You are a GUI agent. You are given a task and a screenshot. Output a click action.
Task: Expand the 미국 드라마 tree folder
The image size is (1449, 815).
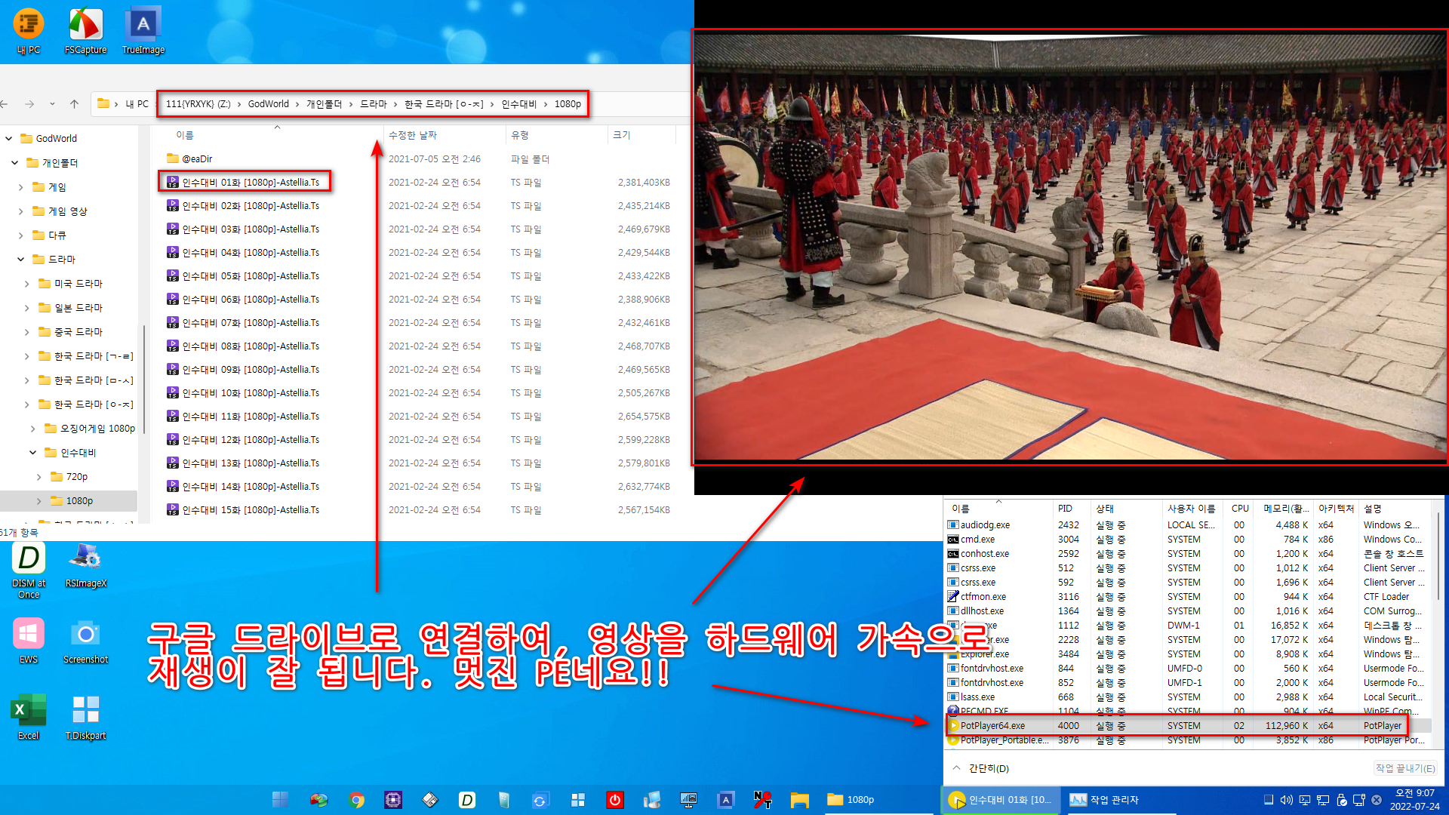tap(27, 284)
